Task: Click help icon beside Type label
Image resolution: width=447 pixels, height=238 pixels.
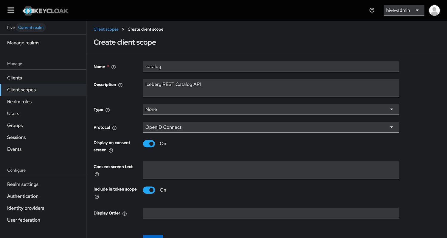Action: point(108,110)
